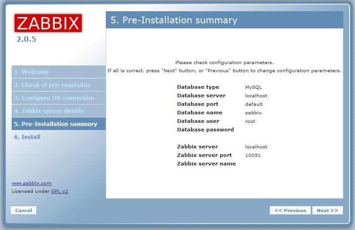
Task: Click 'Please check configuration parameters.' text
Action: pos(225,63)
